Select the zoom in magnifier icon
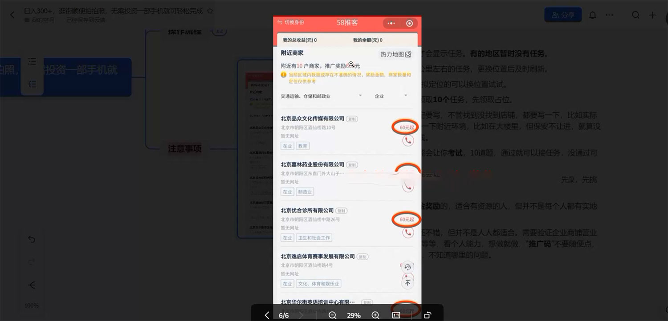 tap(375, 315)
